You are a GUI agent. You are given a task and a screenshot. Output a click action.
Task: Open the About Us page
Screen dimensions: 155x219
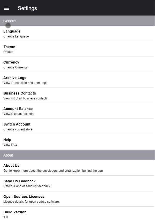point(78,168)
